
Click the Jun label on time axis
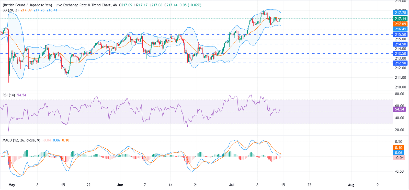point(120,185)
